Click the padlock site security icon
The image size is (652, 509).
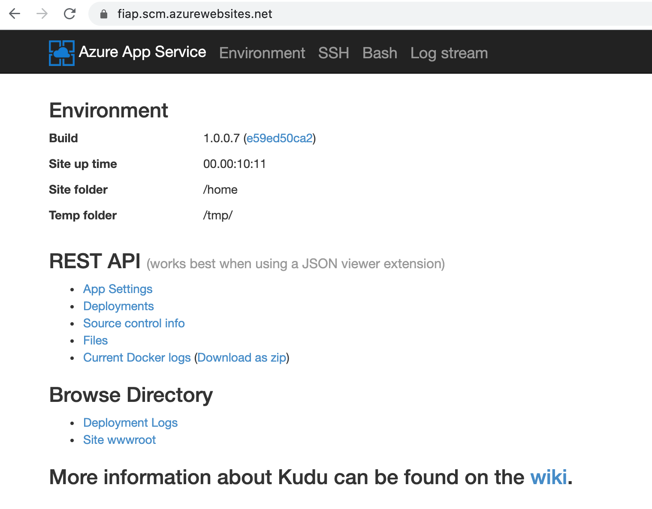(x=103, y=14)
